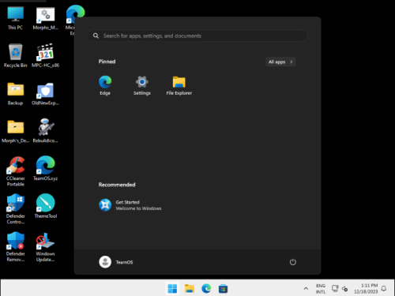This screenshot has height=296, width=395.
Task: Select the RebuildIco... desktop icon
Action: click(x=46, y=131)
